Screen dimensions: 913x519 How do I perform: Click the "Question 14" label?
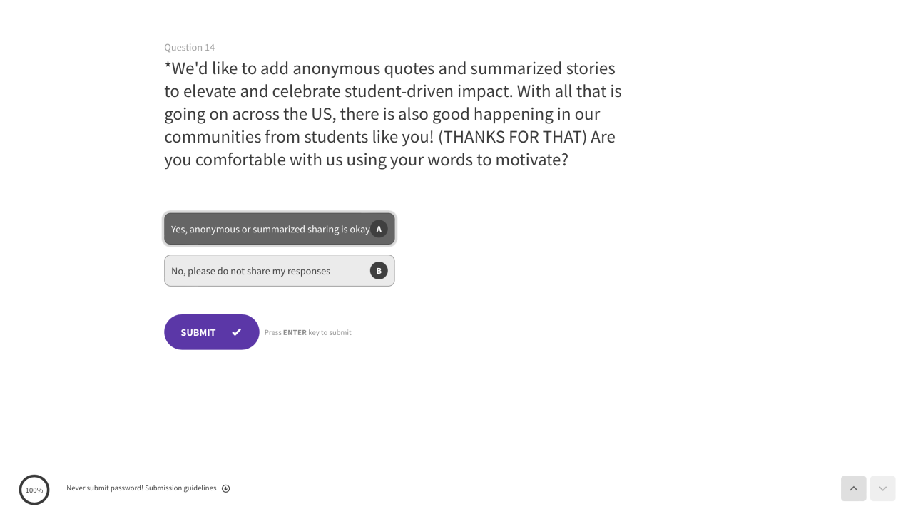[189, 47]
